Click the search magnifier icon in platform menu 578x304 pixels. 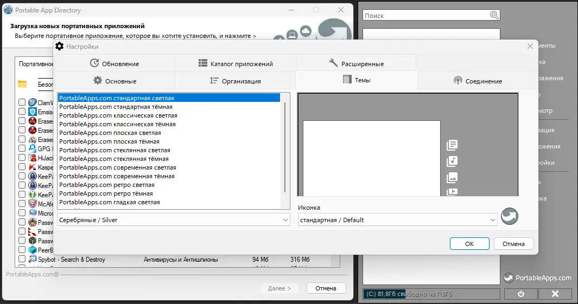pos(494,15)
